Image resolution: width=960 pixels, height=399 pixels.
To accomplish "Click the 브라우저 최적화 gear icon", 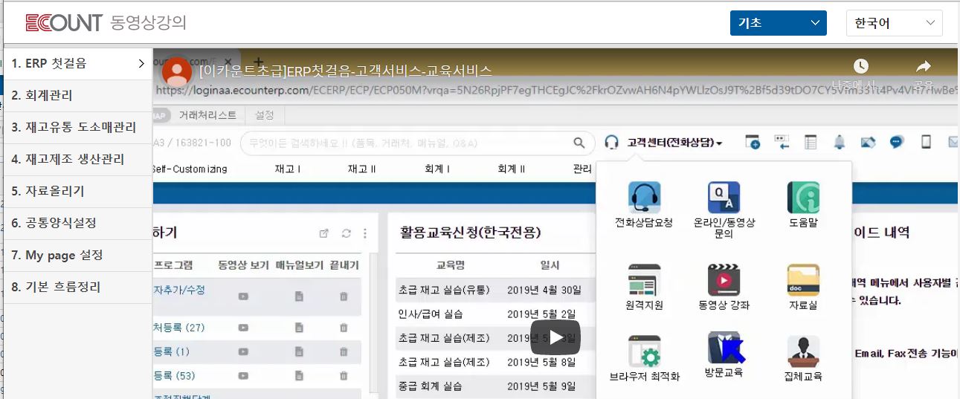I will (x=644, y=351).
